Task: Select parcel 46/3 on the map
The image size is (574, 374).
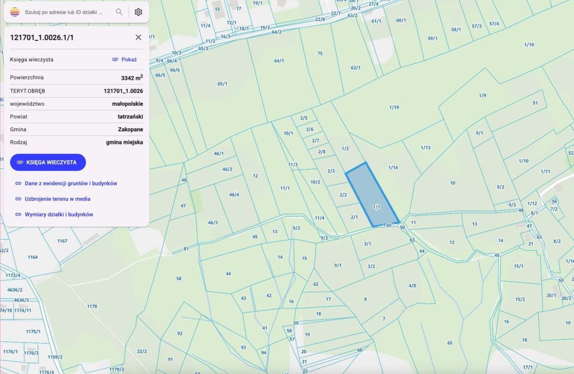Action: (x=213, y=223)
